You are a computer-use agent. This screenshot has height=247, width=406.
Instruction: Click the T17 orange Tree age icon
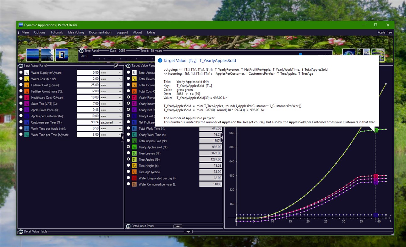[x=134, y=172]
